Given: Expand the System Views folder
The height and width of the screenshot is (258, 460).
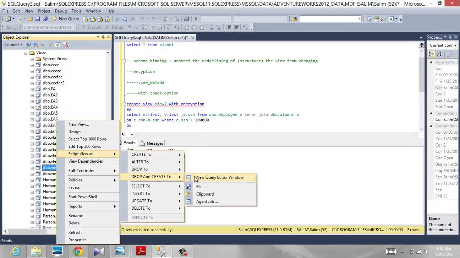Looking at the screenshot, I should tap(32, 59).
